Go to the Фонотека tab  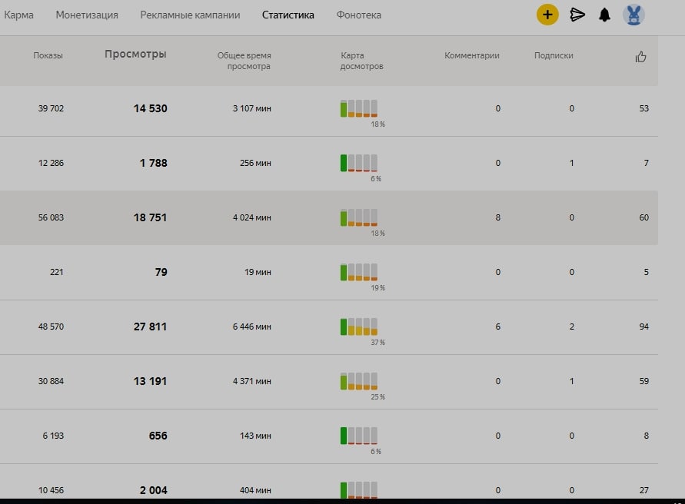pyautogui.click(x=359, y=15)
